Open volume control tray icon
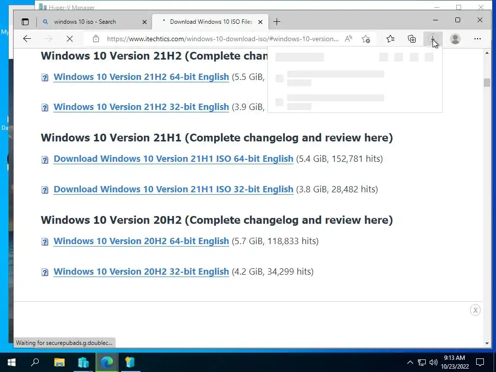The width and height of the screenshot is (496, 372). coord(434,362)
